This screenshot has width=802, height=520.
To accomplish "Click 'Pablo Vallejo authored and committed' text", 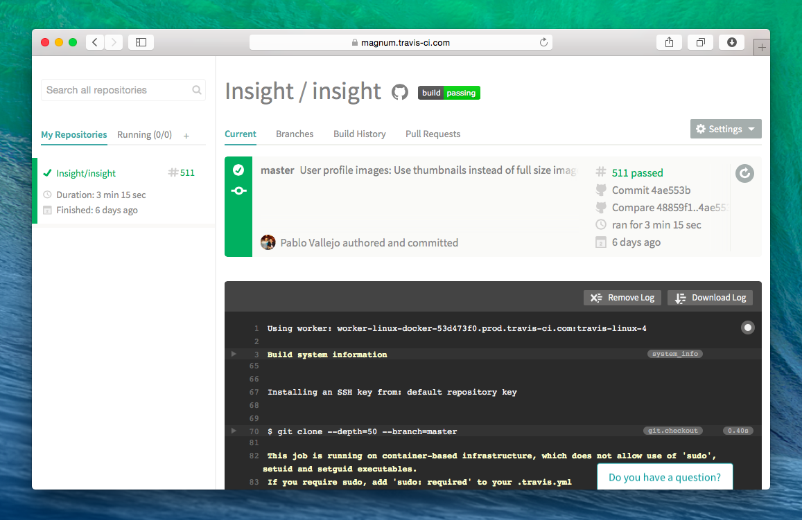I will [x=369, y=242].
